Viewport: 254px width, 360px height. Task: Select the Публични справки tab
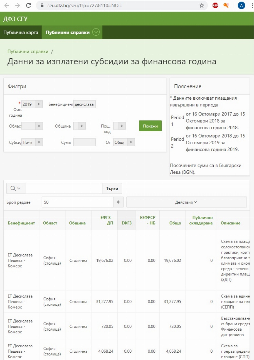67,32
